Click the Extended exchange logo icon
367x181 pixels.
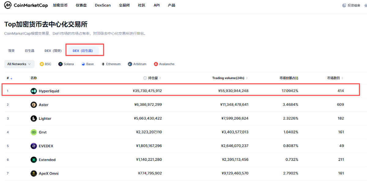click(34, 160)
